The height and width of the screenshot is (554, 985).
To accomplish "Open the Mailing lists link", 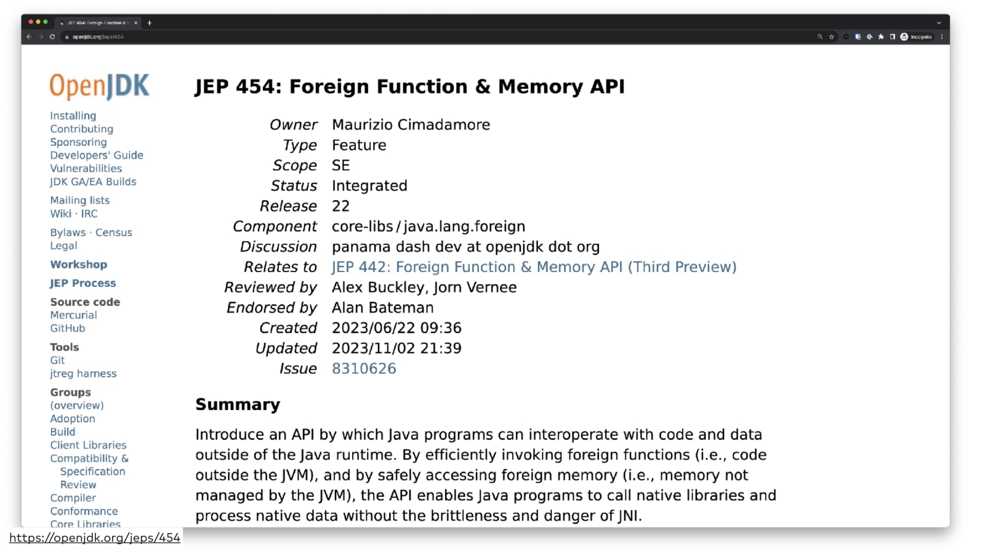I will [79, 201].
